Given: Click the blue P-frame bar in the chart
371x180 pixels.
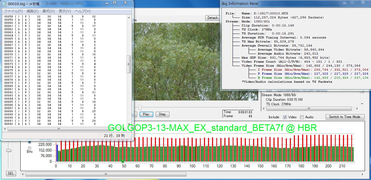Looking at the screenshot, I should point(57,153).
